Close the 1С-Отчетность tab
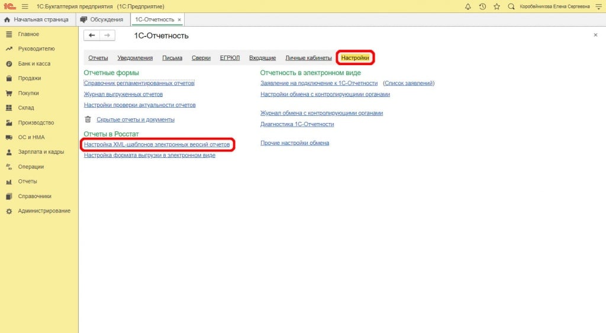This screenshot has width=606, height=333. (x=179, y=20)
